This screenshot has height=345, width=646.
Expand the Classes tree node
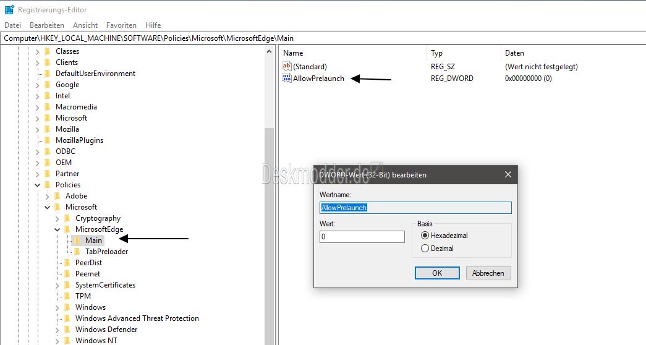pos(38,51)
